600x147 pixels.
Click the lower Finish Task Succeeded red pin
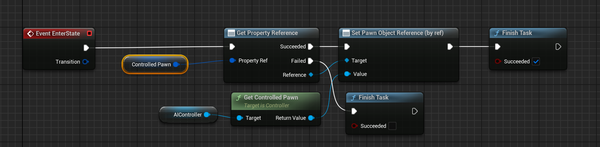click(354, 126)
